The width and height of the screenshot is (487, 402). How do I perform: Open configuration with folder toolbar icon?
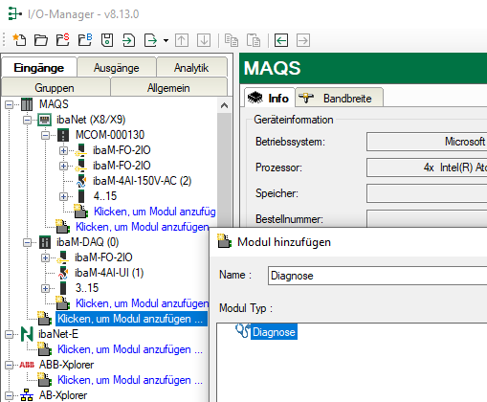(41, 40)
